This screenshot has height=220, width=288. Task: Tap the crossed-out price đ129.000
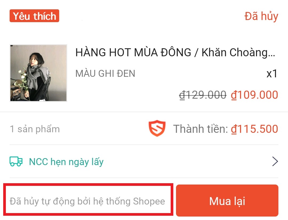coord(203,95)
